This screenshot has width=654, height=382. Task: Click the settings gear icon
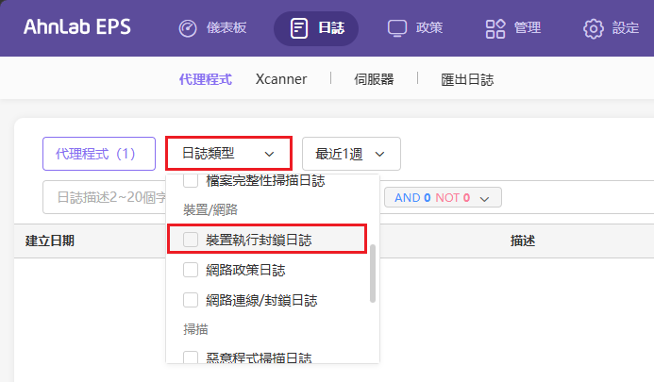tap(593, 28)
